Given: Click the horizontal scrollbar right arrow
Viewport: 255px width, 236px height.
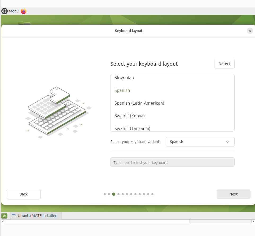Looking at the screenshot, I should [x=253, y=221].
